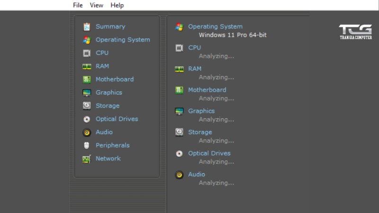
Task: Click the Audio speaker icon in sidebar
Action: 87,133
